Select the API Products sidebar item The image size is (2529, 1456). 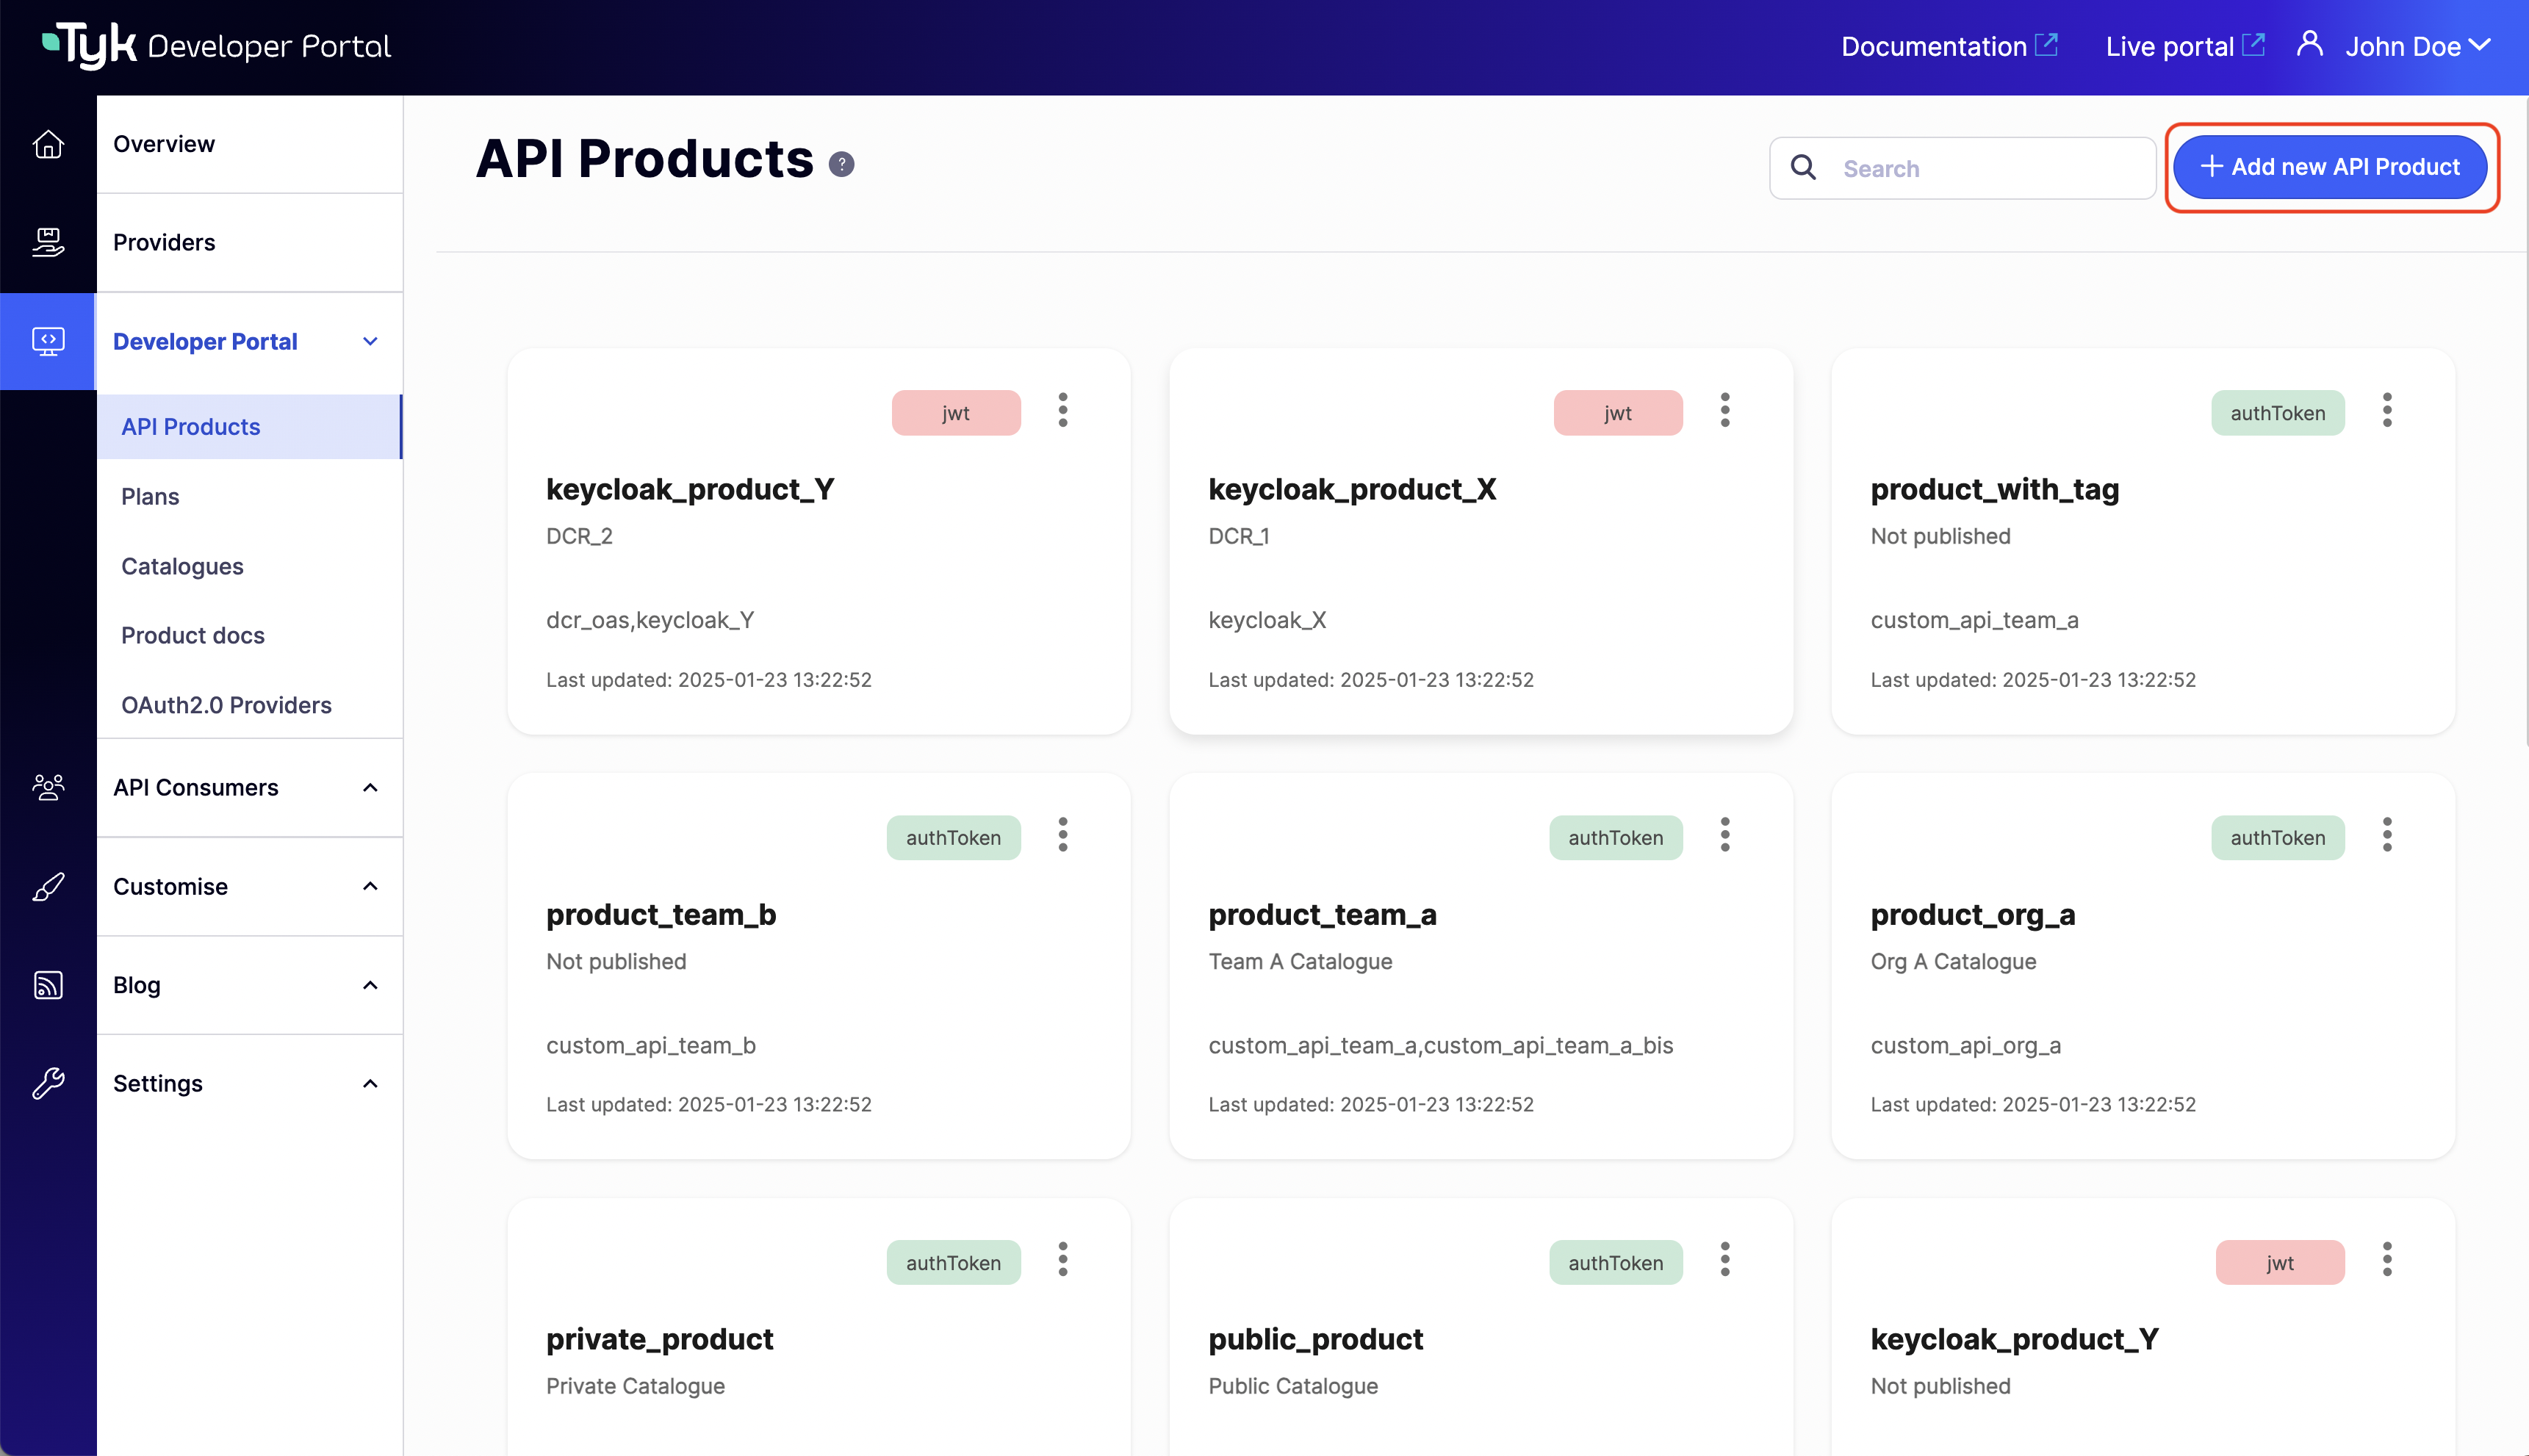pyautogui.click(x=191, y=426)
